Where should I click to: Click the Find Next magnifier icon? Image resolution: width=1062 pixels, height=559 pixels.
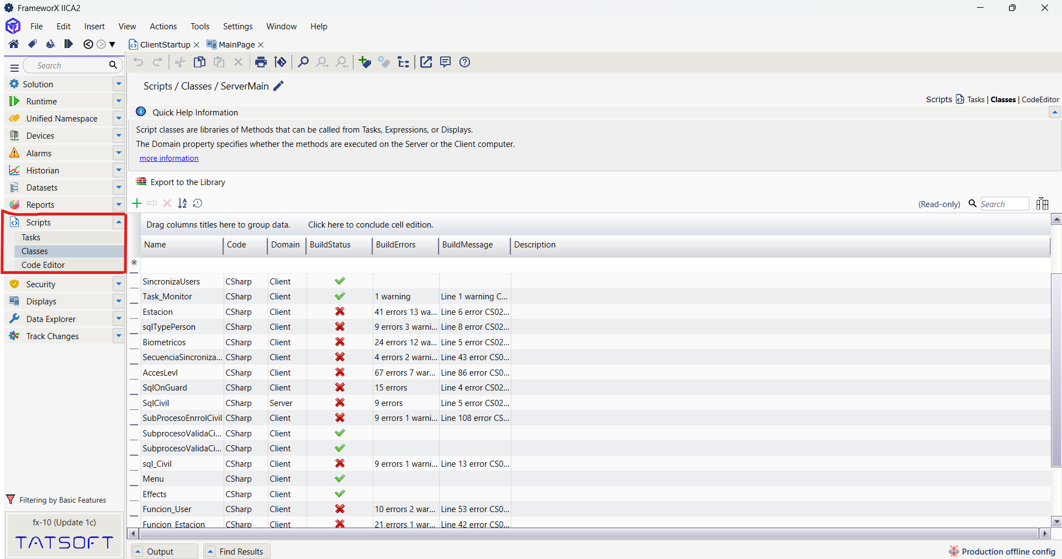click(322, 62)
